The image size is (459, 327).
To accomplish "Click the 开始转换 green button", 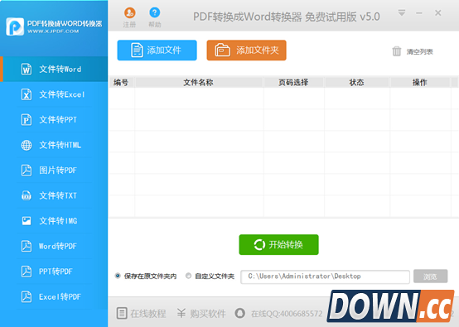I will 278,244.
